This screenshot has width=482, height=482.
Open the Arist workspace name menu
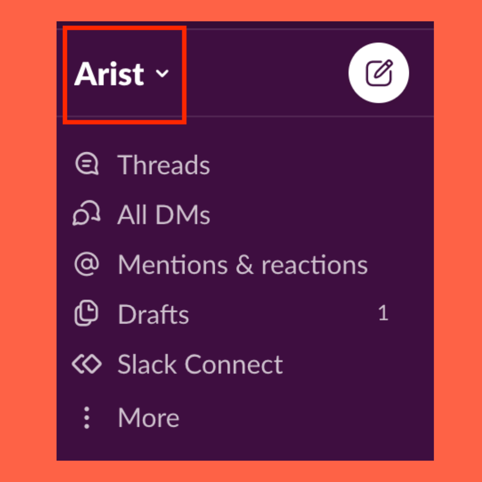coord(121,74)
